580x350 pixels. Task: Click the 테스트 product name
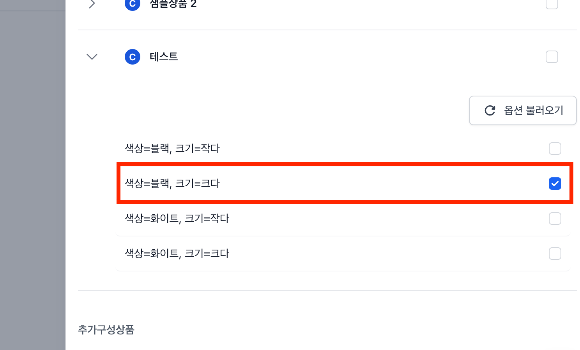click(164, 57)
